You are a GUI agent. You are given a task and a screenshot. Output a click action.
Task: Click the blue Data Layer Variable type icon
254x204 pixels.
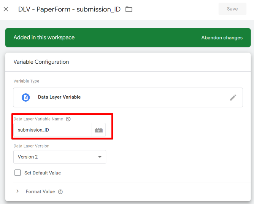pos(25,97)
